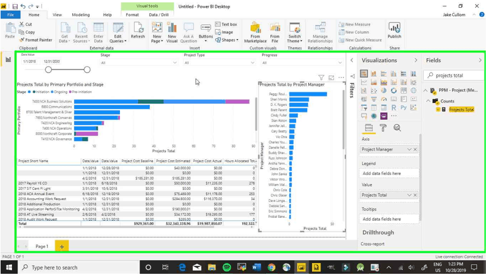Open Report view in left sidebar
Image resolution: width=487 pixels, height=275 pixels.
(8, 60)
